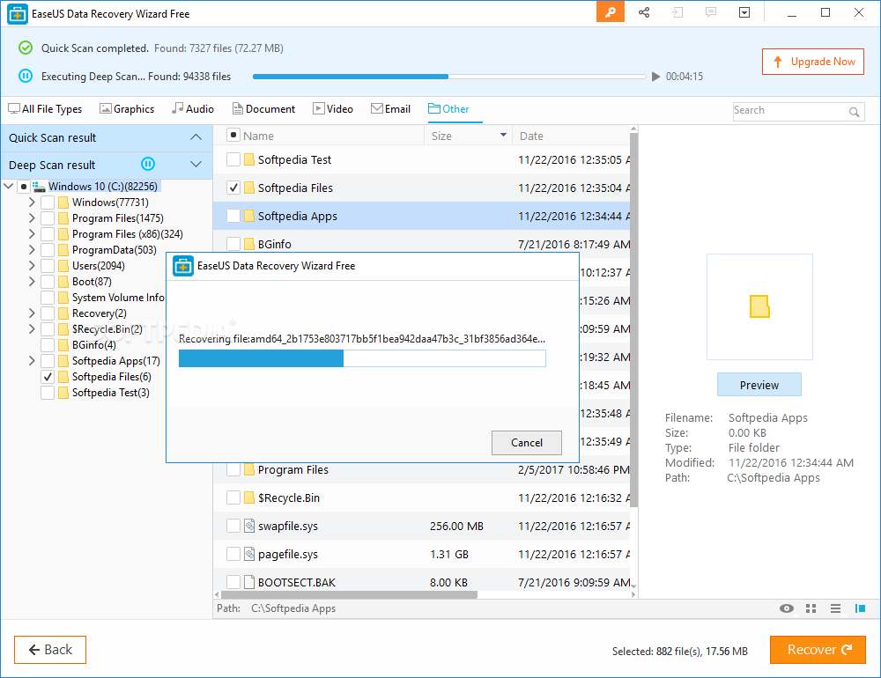Click the recovering file progress bar
This screenshot has height=678, width=881.
coord(362,358)
